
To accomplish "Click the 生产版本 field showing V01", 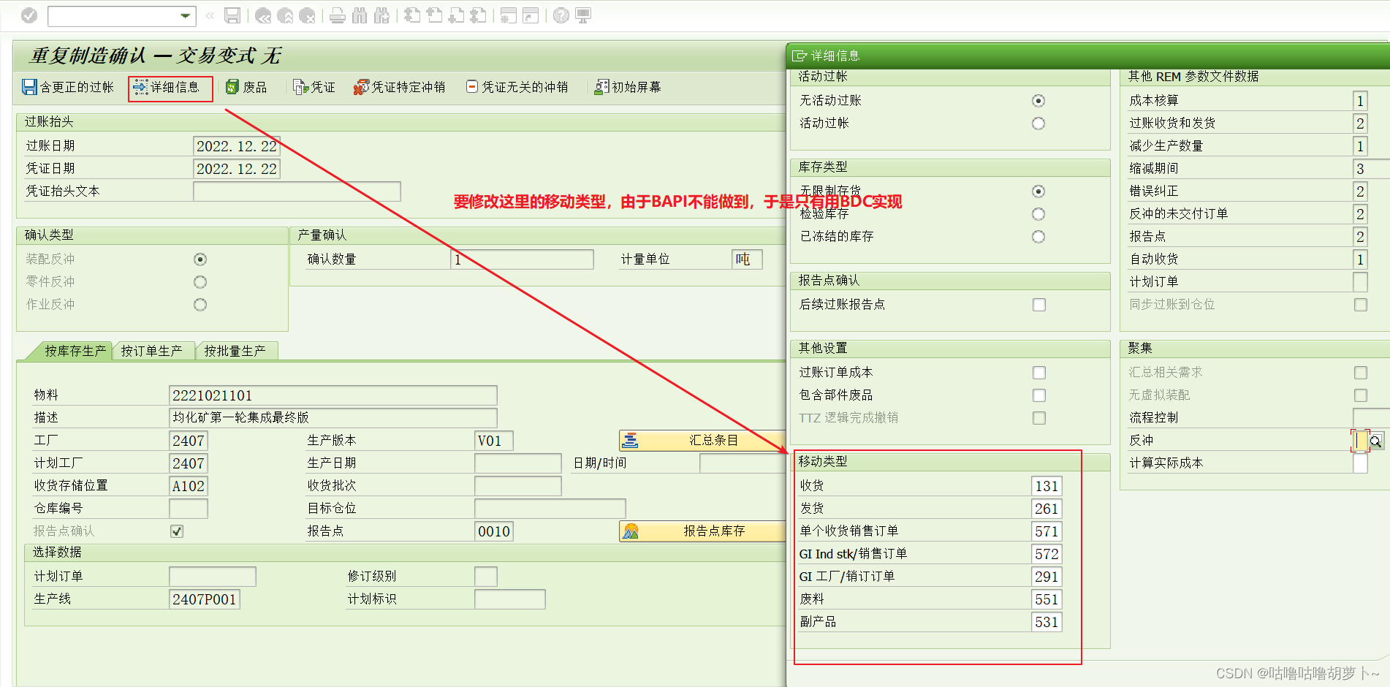I will point(494,441).
